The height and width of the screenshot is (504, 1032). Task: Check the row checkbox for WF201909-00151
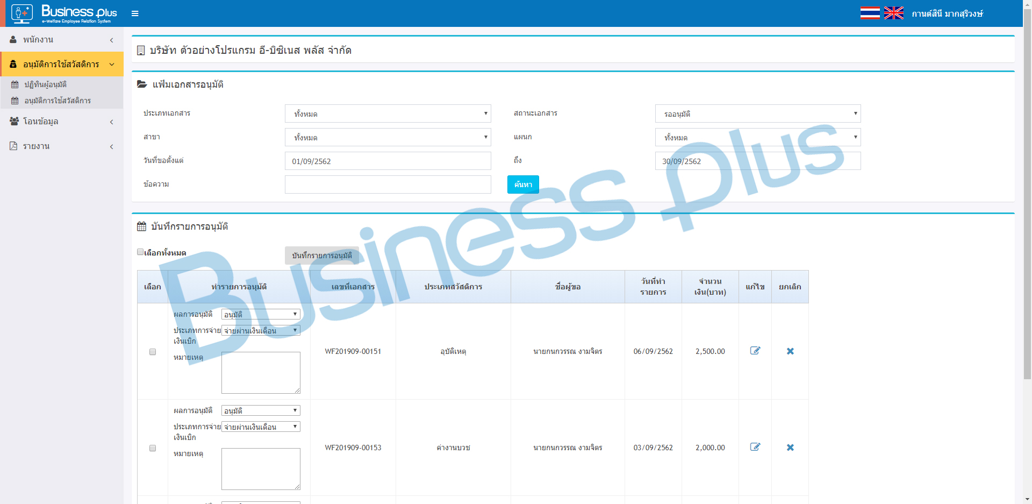153,352
